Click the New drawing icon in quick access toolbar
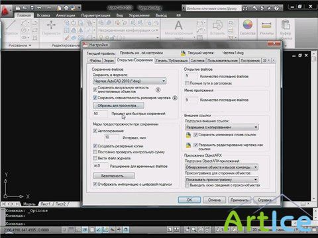Viewport: 318px width, 238px height. pos(18,8)
